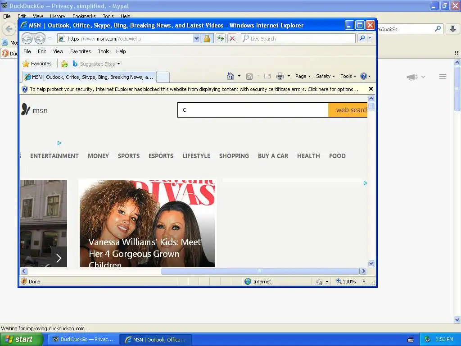Select the MSN tab in Internet Explorer

point(89,77)
